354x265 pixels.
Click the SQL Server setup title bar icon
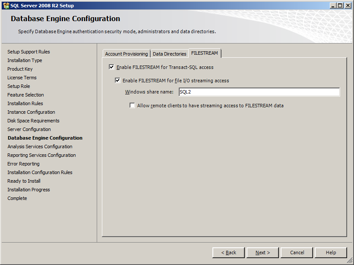point(6,6)
